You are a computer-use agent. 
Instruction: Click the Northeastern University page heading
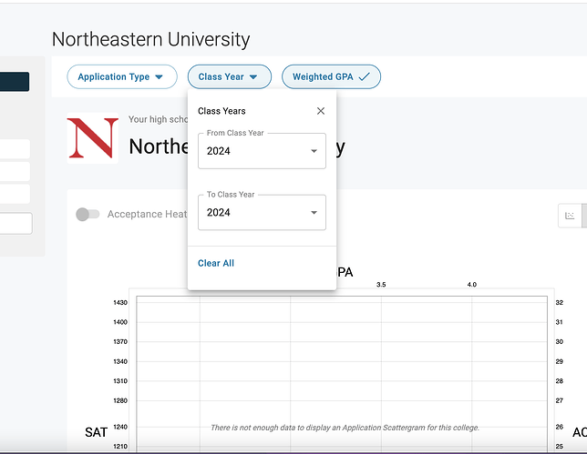pyautogui.click(x=150, y=39)
